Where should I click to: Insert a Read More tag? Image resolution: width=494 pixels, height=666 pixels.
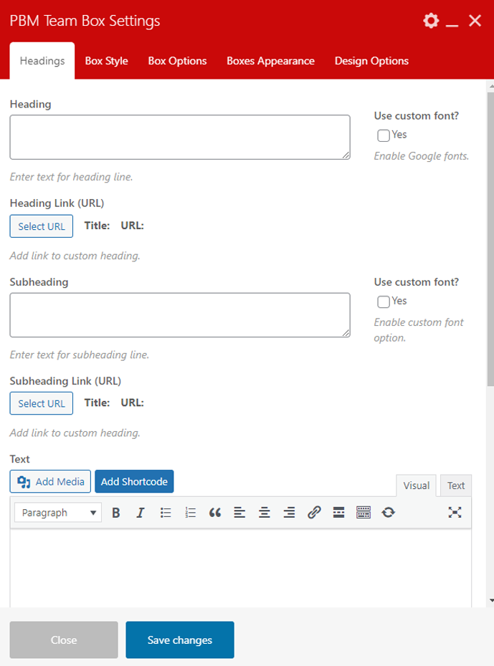click(338, 512)
